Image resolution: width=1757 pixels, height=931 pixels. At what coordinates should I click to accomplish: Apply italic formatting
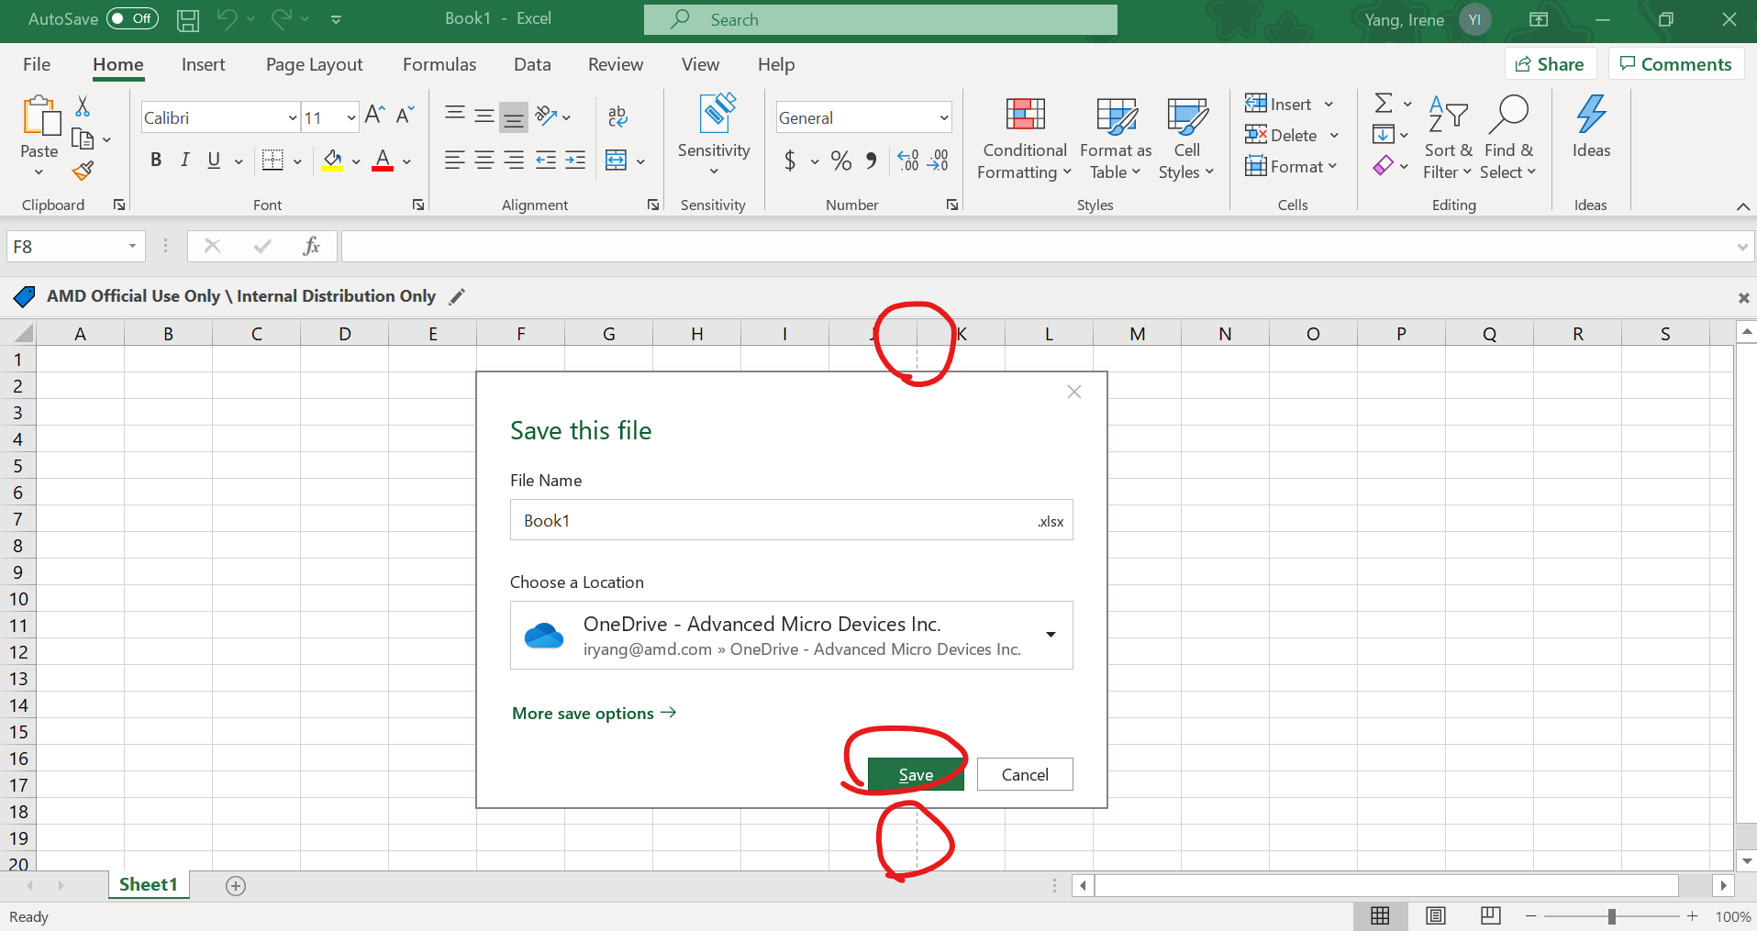[184, 160]
